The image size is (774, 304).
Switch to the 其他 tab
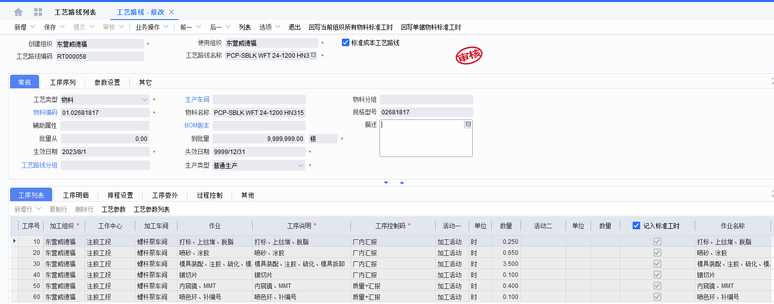[x=248, y=195]
